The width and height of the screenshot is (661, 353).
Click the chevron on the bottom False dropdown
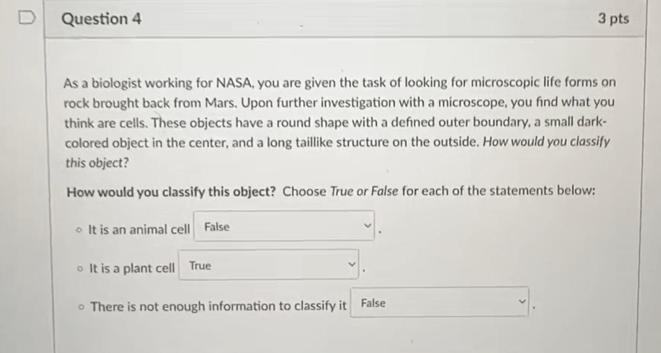[x=522, y=302]
